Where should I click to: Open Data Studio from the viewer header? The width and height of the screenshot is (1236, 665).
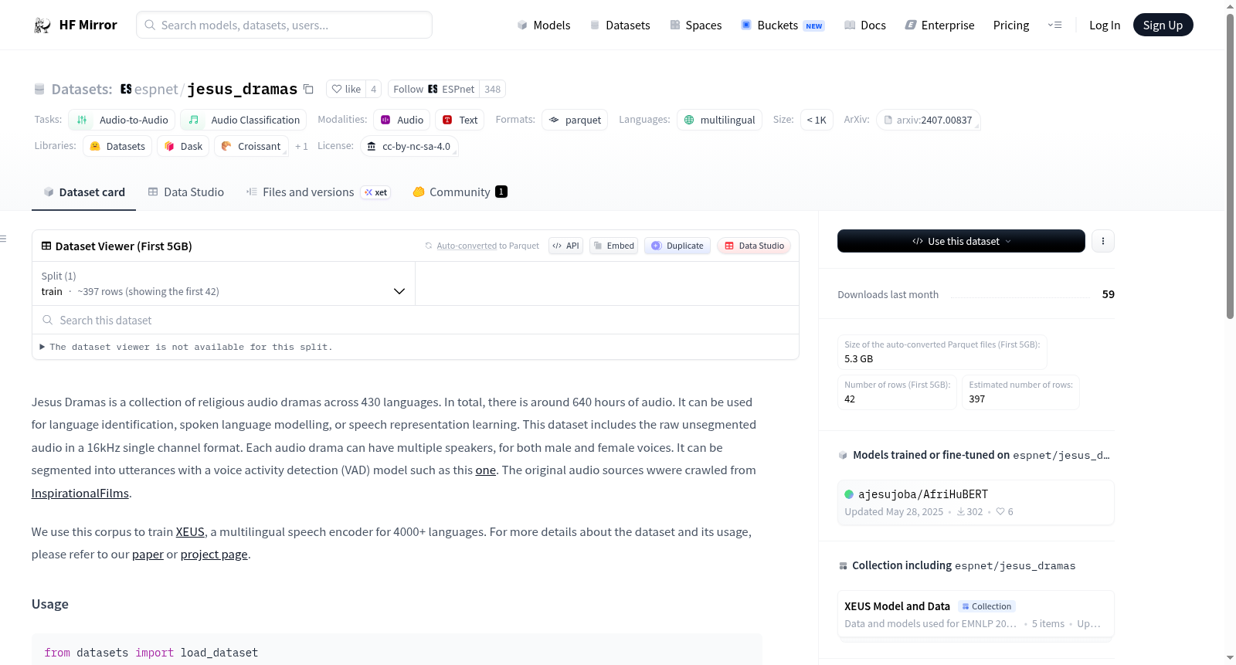click(754, 246)
